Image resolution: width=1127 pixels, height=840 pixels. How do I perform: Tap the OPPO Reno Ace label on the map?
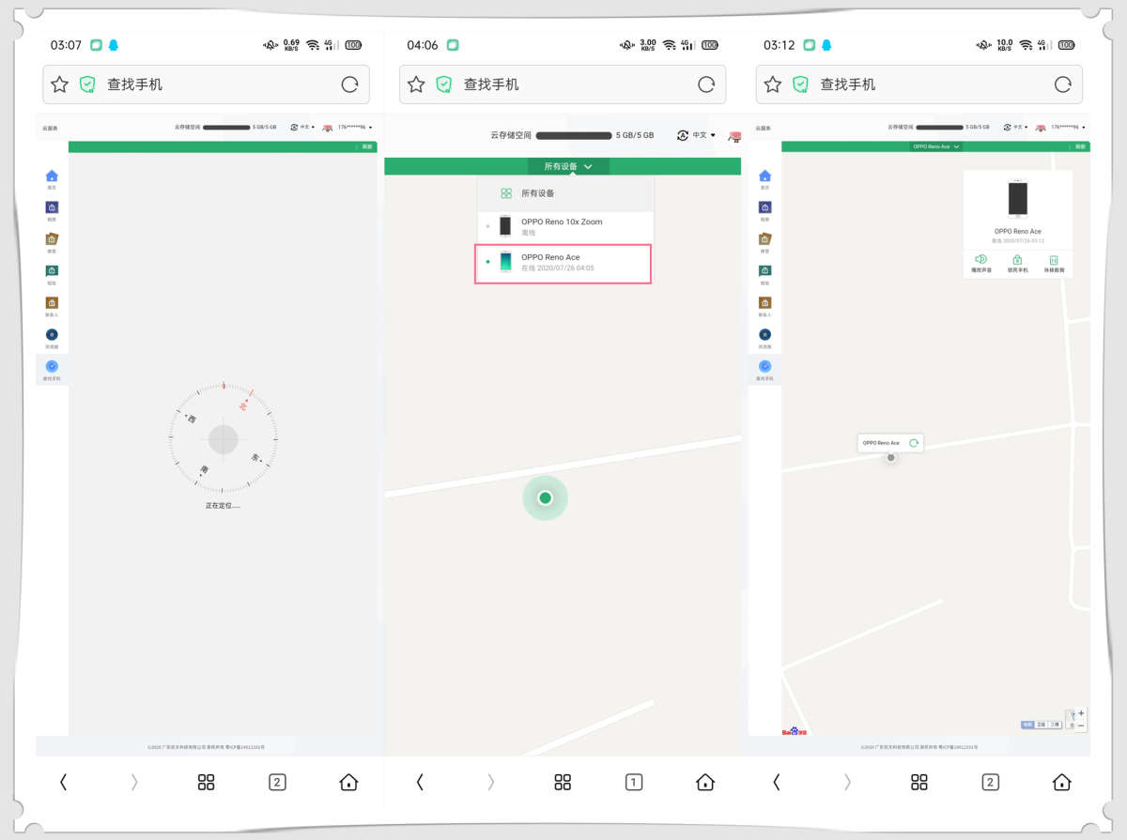tap(881, 443)
